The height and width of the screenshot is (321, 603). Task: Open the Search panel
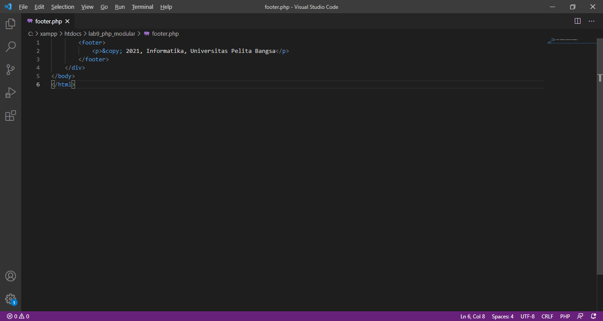(11, 47)
